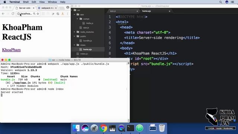Open the Apple menu
238x134 pixels.
click(x=5, y=2)
